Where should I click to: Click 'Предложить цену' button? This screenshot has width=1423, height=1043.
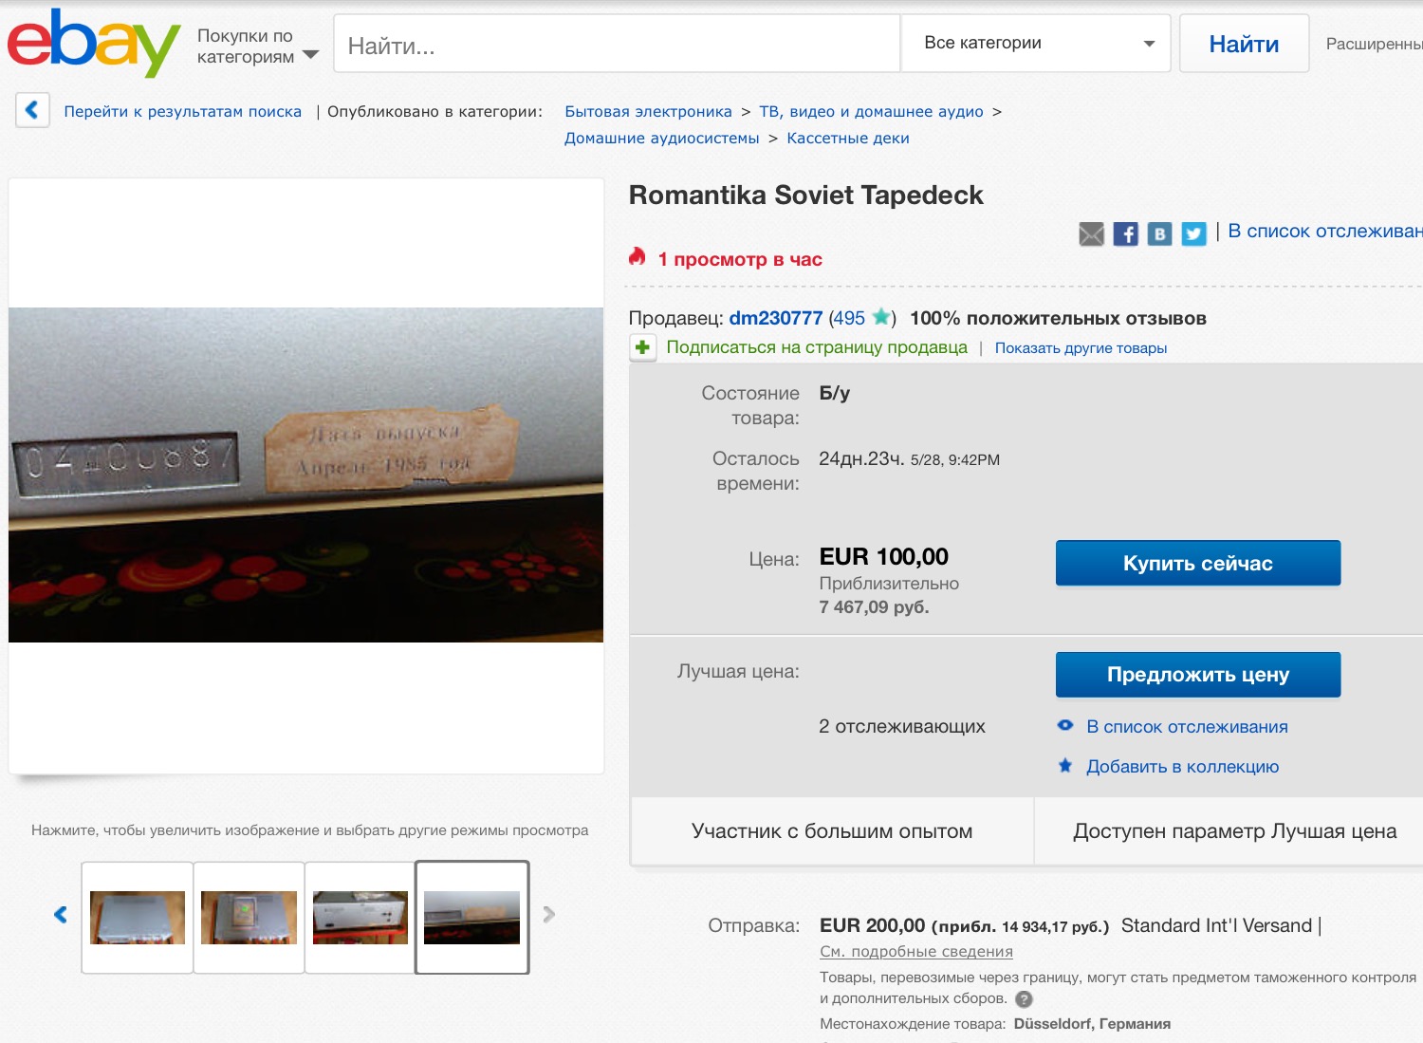[1198, 675]
